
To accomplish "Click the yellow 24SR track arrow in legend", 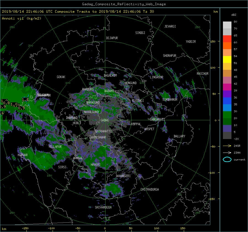I will tap(227, 146).
